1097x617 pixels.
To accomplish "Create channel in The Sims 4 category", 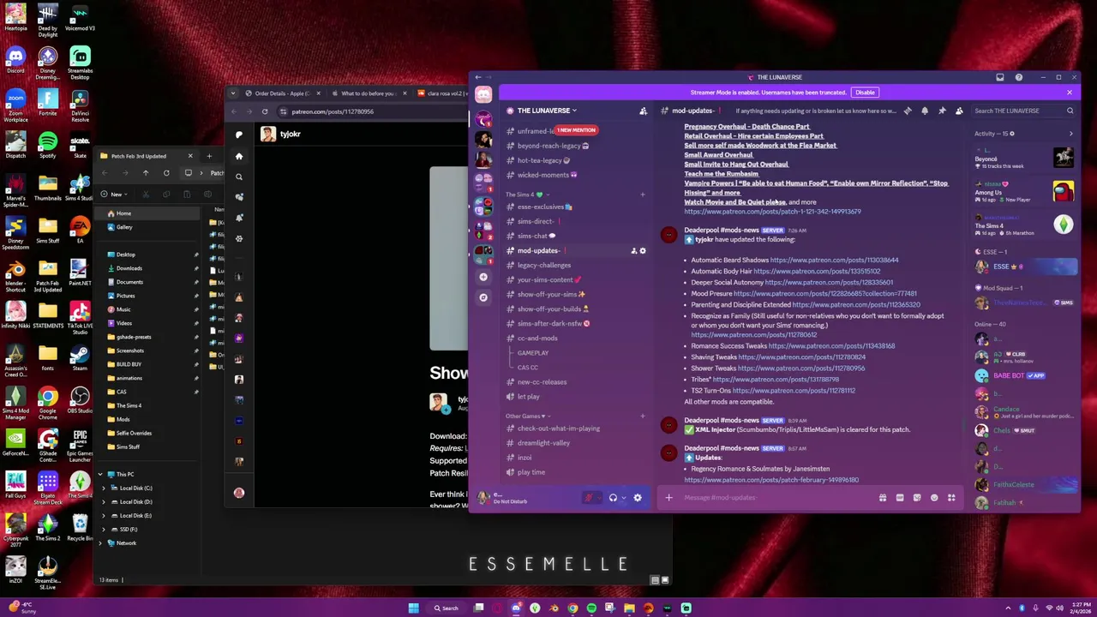I will pyautogui.click(x=643, y=195).
